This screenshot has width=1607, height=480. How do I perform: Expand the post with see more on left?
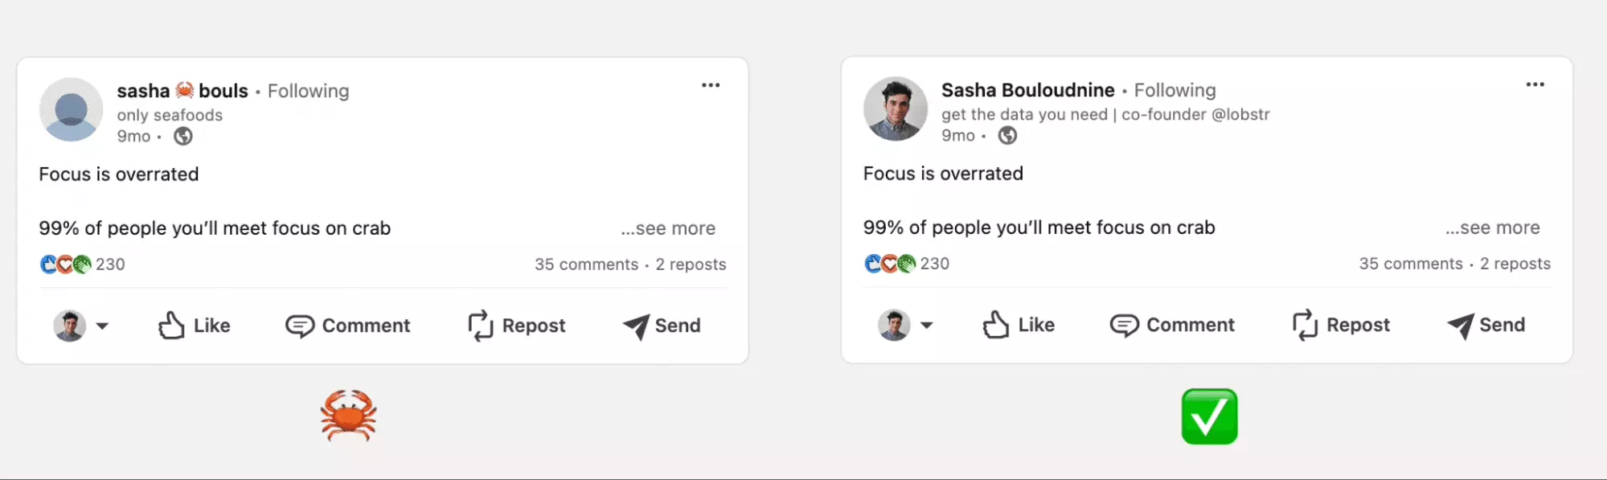(x=668, y=228)
